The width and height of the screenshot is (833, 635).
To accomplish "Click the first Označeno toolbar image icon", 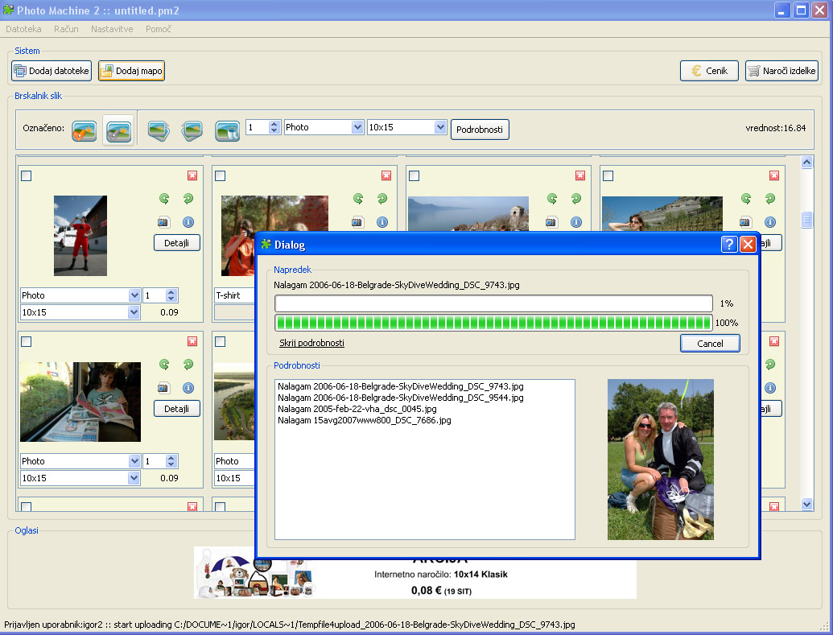I will click(x=85, y=130).
